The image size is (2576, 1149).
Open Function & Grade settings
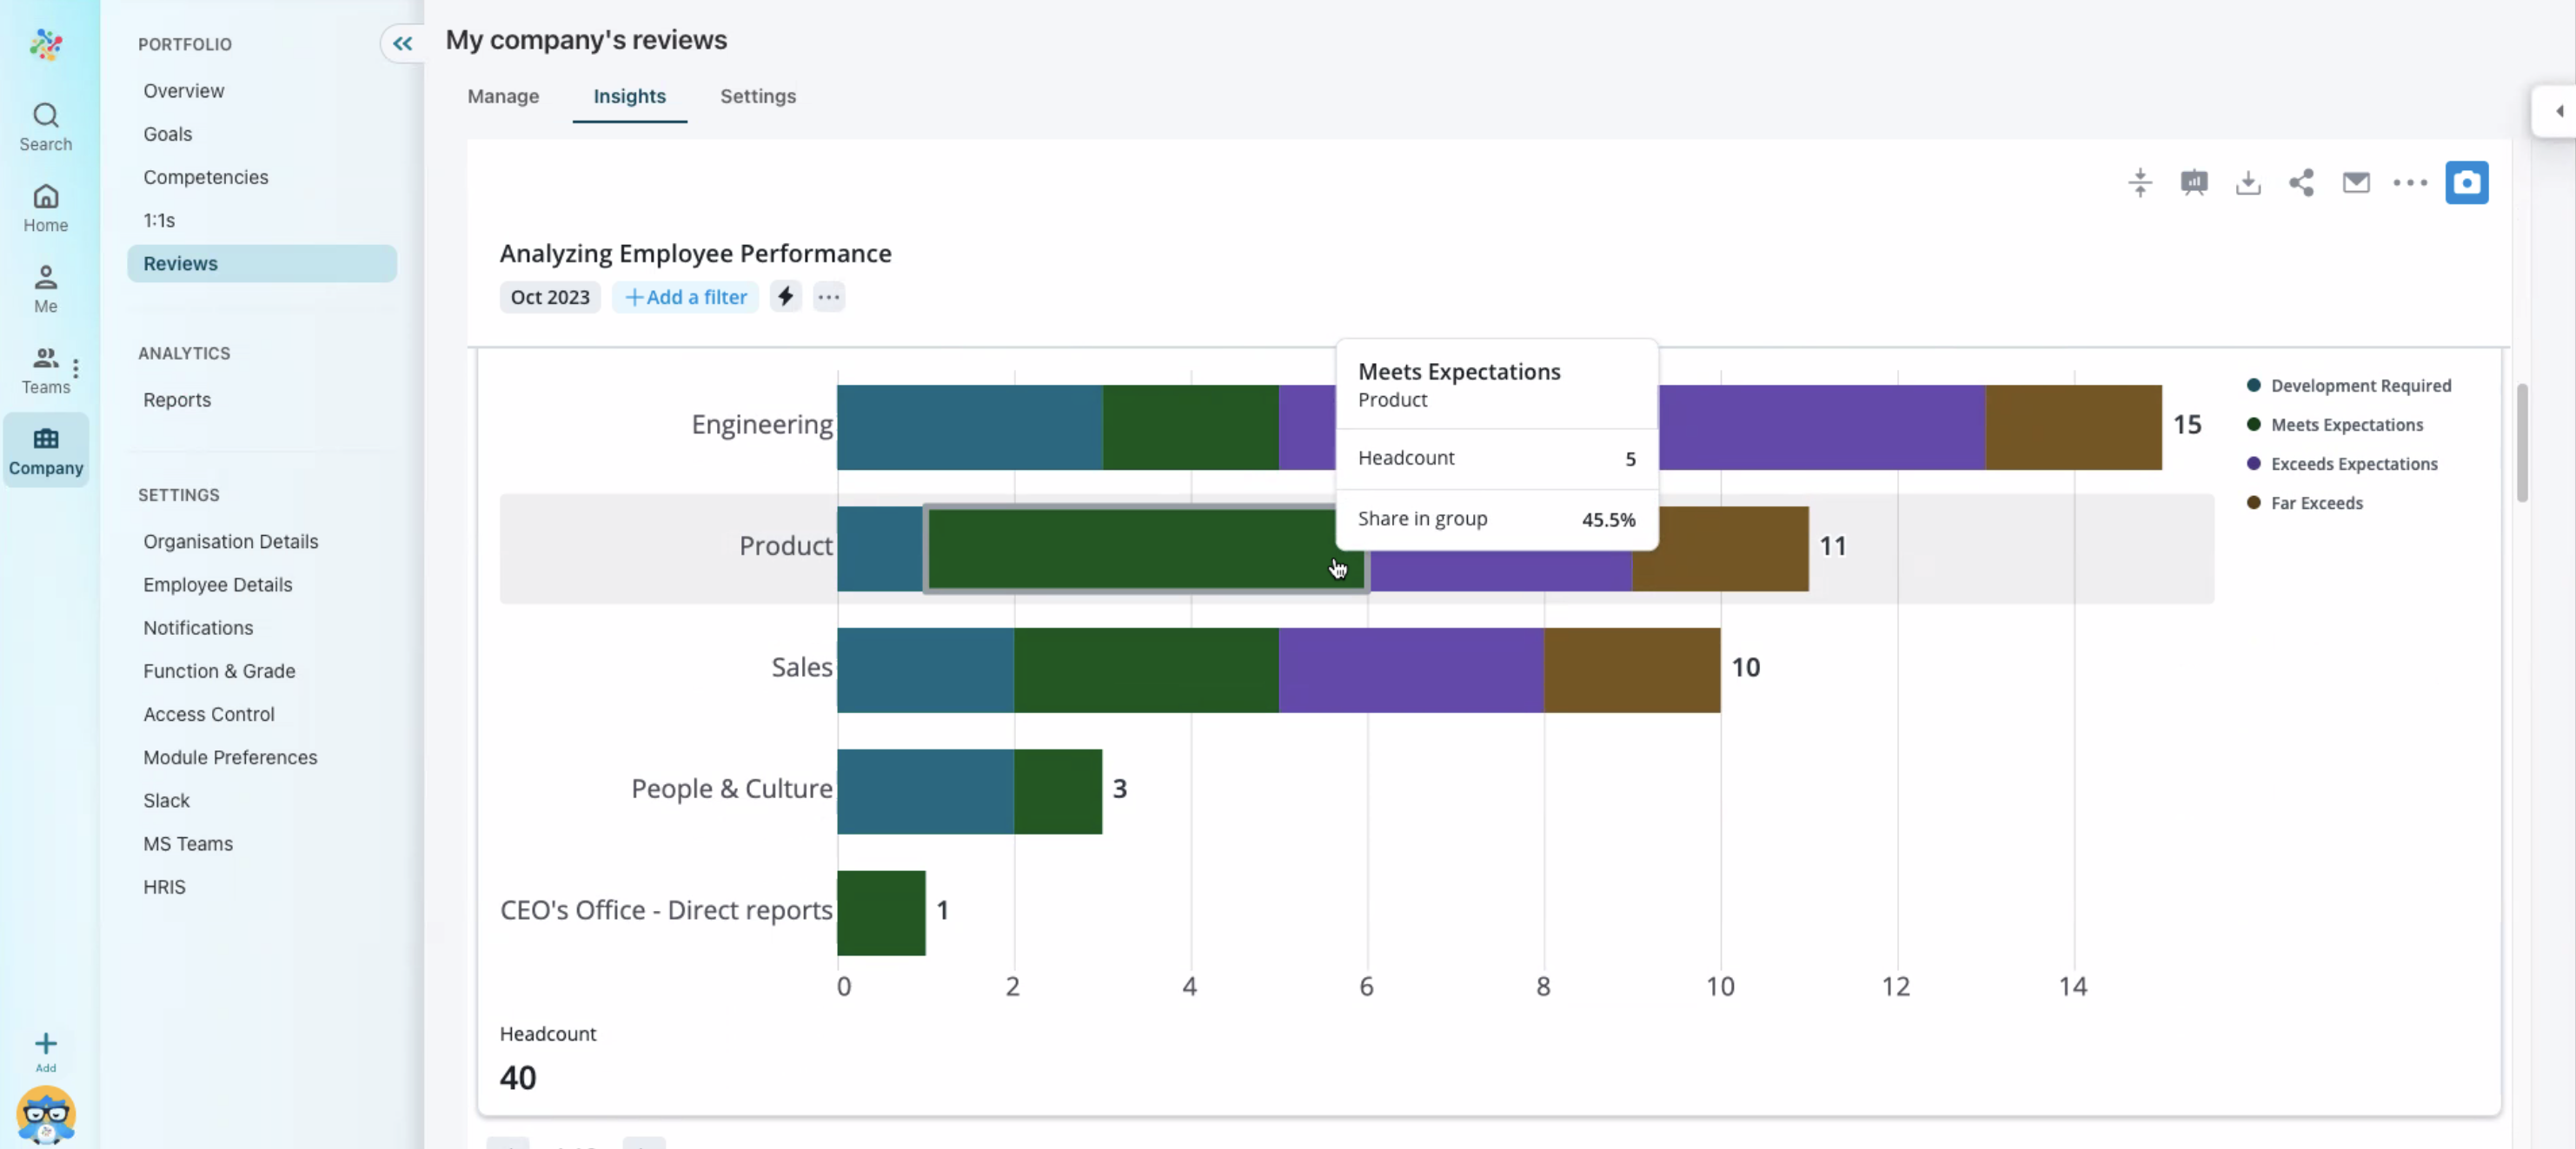[219, 670]
